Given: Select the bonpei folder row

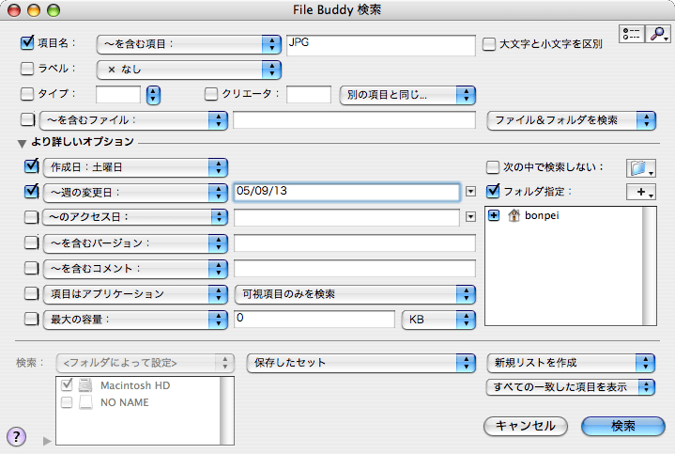Looking at the screenshot, I should pyautogui.click(x=563, y=215).
